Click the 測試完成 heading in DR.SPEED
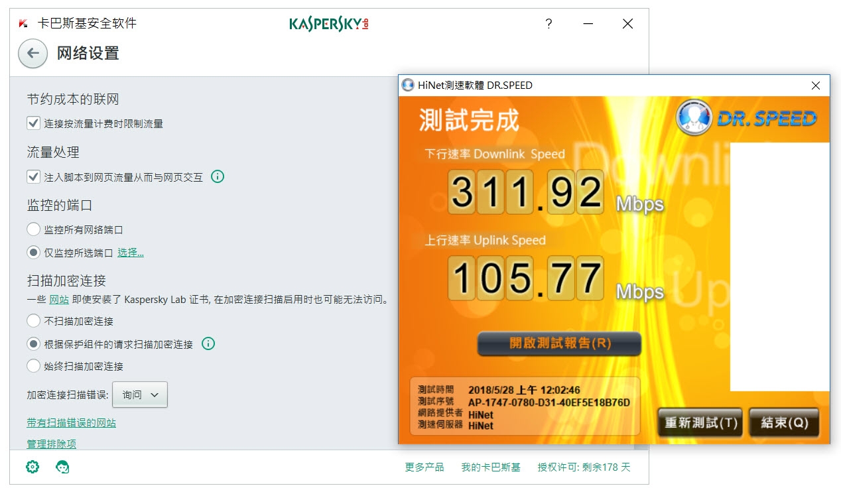The height and width of the screenshot is (488, 841). (x=469, y=119)
